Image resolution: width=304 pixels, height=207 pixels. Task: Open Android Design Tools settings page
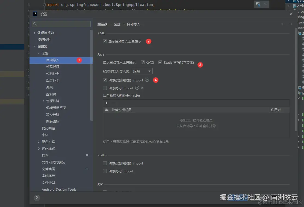coord(59,189)
